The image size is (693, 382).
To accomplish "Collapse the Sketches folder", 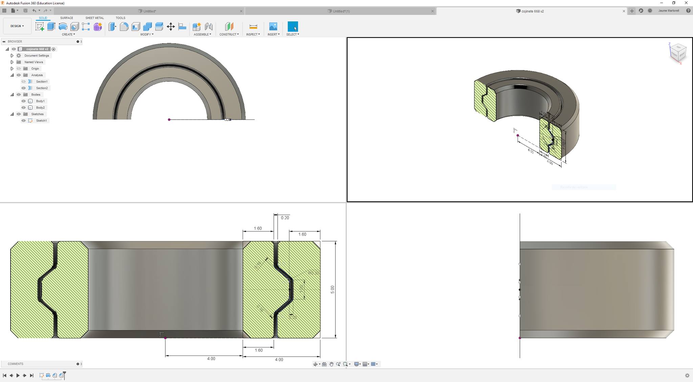I will 12,114.
